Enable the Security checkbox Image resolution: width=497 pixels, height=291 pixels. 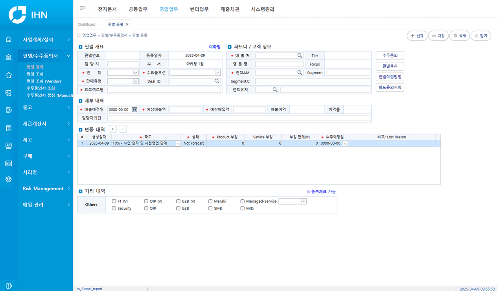coord(114,208)
